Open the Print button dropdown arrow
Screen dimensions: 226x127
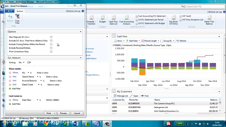[54, 113]
